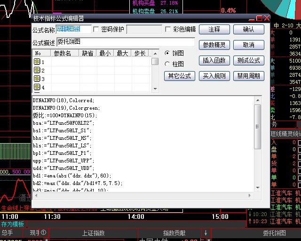The image size is (301, 241).
Task: Click the 测试公式 button
Action: [248, 61]
